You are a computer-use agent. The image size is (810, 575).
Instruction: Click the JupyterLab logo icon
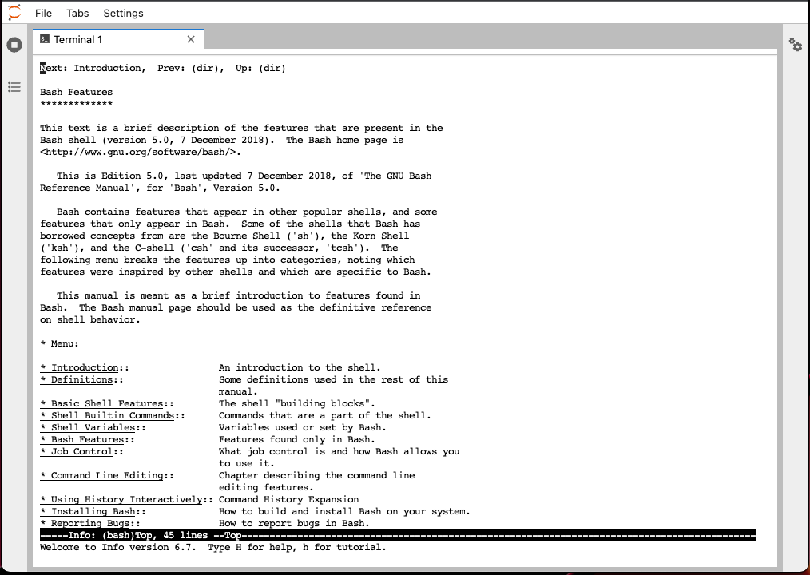15,13
